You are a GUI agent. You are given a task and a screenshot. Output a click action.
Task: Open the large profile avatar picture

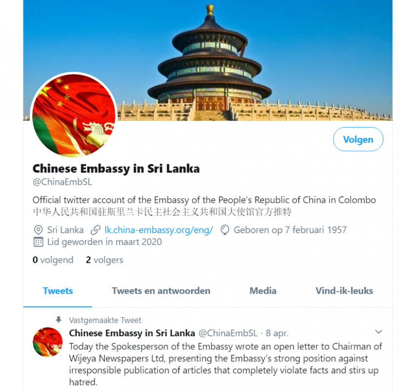point(74,115)
